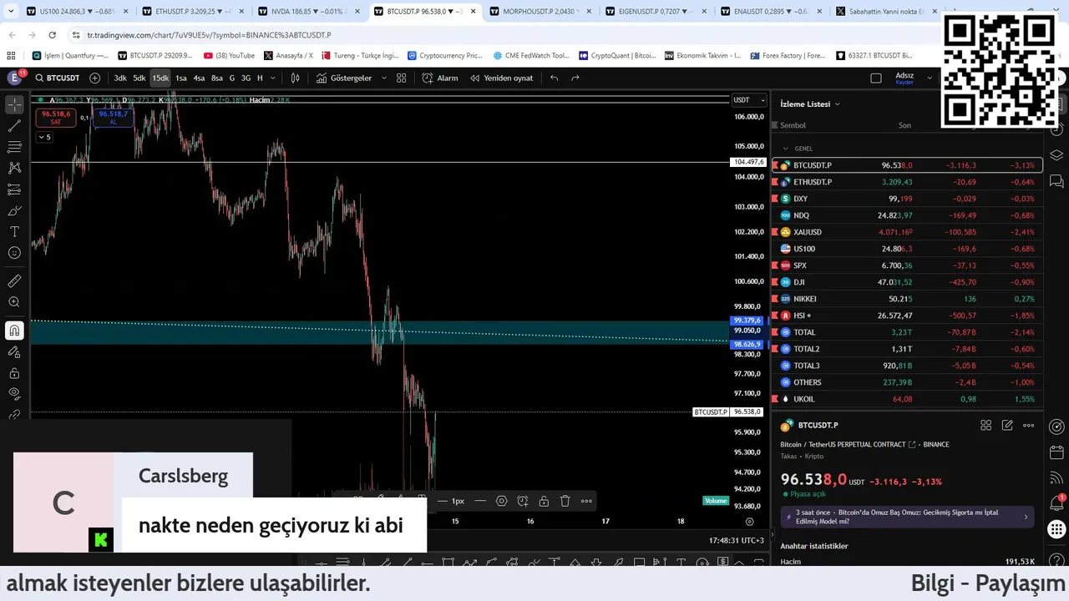The height and width of the screenshot is (601, 1069).
Task: Select UKOIL row in watchlist
Action: (907, 399)
